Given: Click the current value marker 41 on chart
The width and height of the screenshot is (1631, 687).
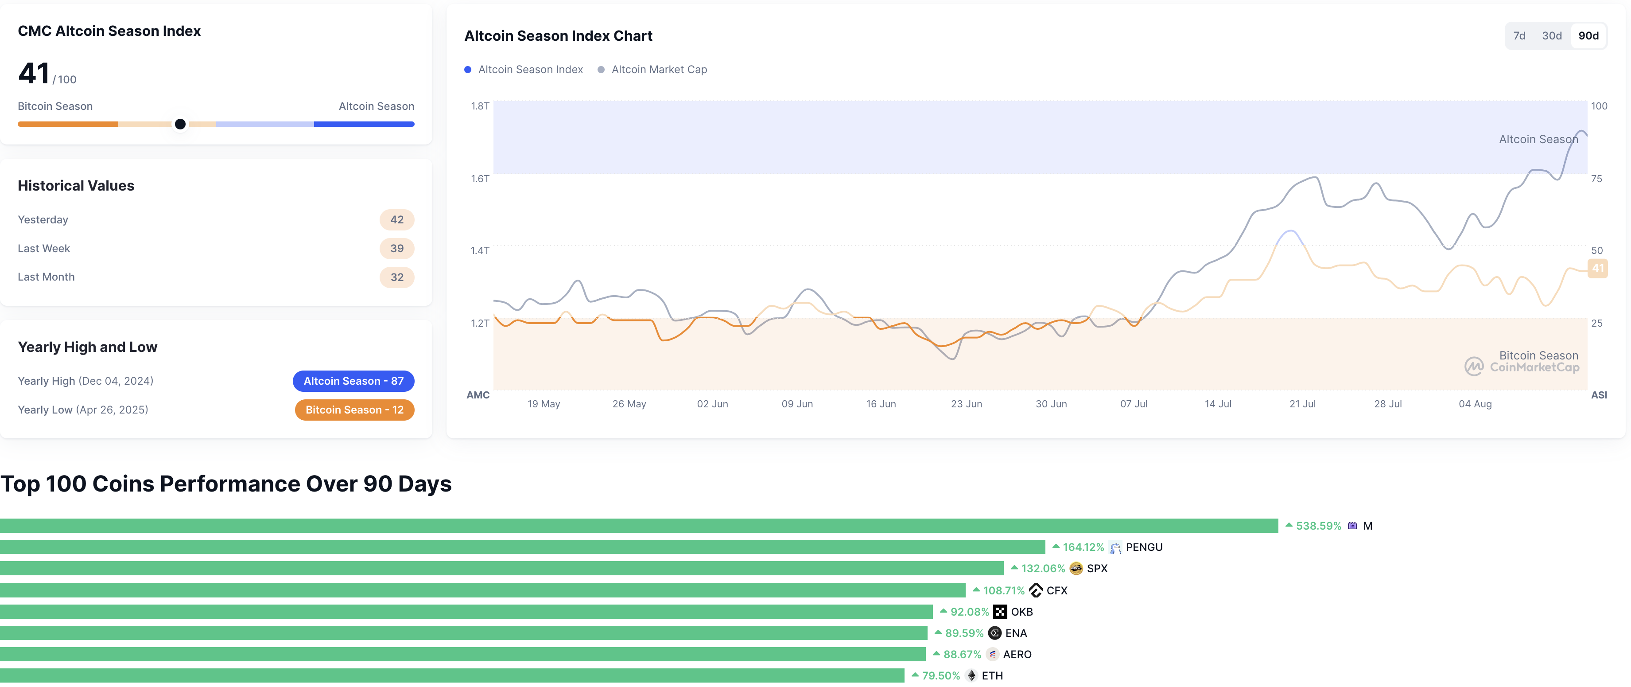Looking at the screenshot, I should (1597, 268).
